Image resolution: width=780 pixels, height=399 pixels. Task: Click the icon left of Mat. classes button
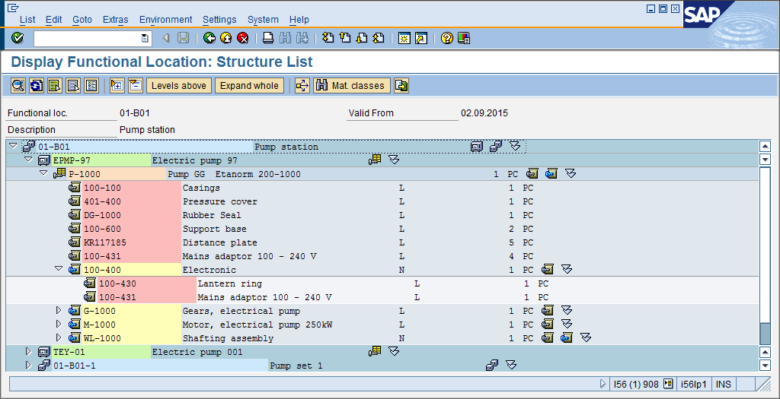(x=302, y=85)
